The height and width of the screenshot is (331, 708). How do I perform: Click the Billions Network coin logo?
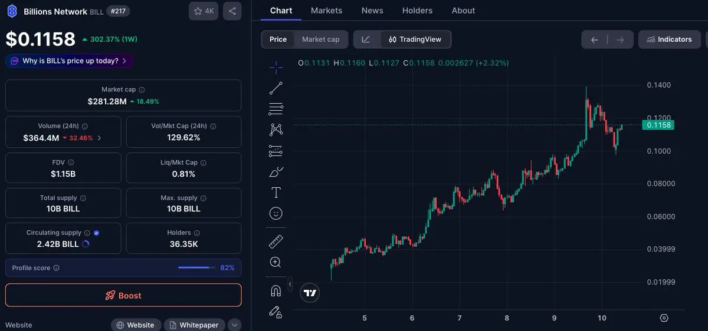point(11,11)
